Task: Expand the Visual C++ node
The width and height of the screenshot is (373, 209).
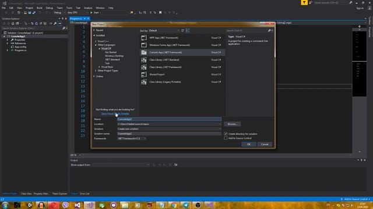Action: (x=96, y=41)
